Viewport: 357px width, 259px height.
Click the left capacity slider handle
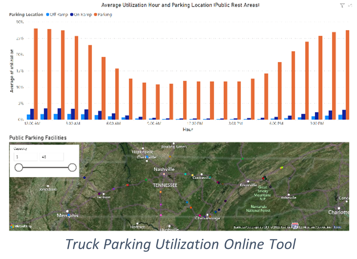[18, 167]
